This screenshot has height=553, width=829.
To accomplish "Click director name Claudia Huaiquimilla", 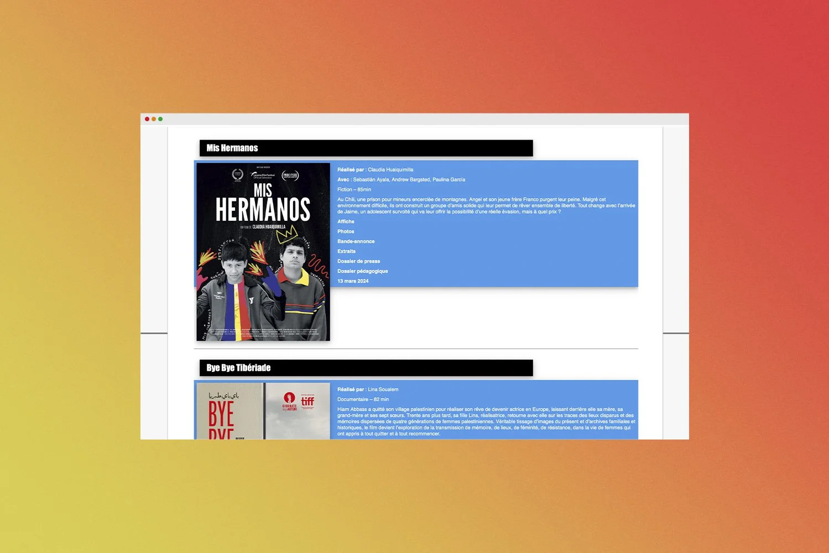I will tap(390, 169).
